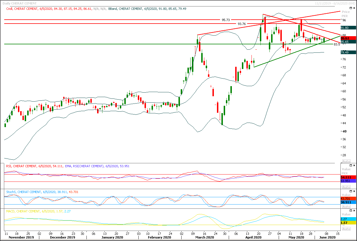Image resolution: width=357 pixels, height=241 pixels.
Task: Click Auto scale button in StochS pane
Action: pos(346,207)
